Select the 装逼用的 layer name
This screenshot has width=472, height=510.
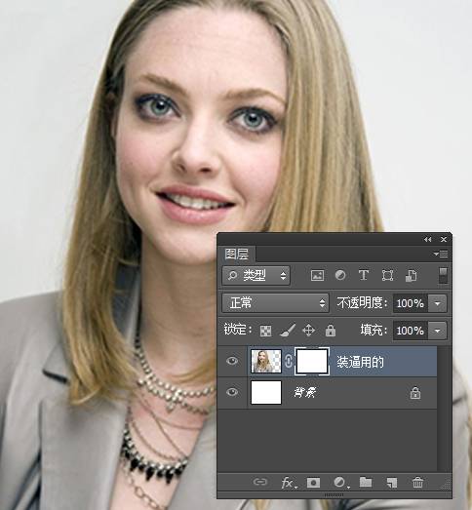tap(360, 362)
